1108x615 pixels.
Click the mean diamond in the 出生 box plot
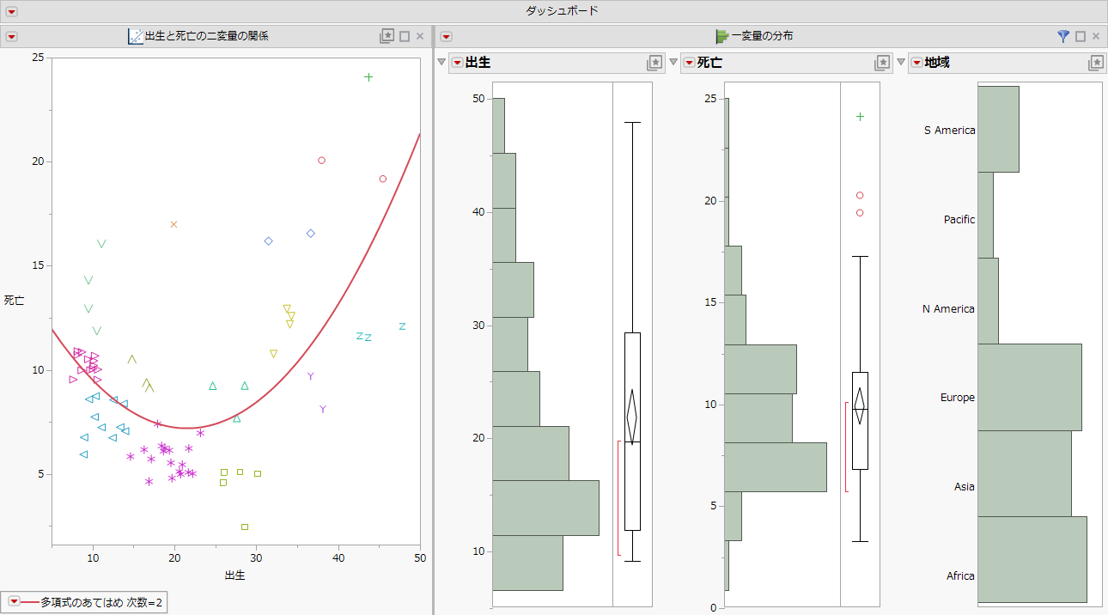pos(632,417)
